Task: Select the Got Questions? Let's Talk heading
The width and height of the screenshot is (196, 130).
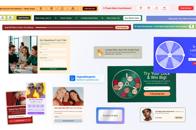Action: tap(53, 40)
